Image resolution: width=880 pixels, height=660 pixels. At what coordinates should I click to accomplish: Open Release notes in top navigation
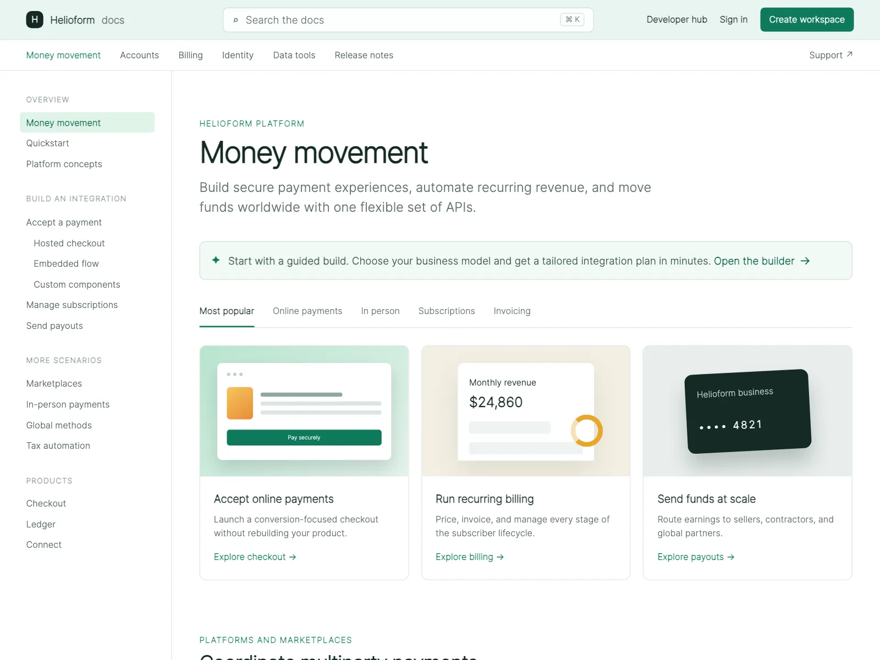coord(364,55)
